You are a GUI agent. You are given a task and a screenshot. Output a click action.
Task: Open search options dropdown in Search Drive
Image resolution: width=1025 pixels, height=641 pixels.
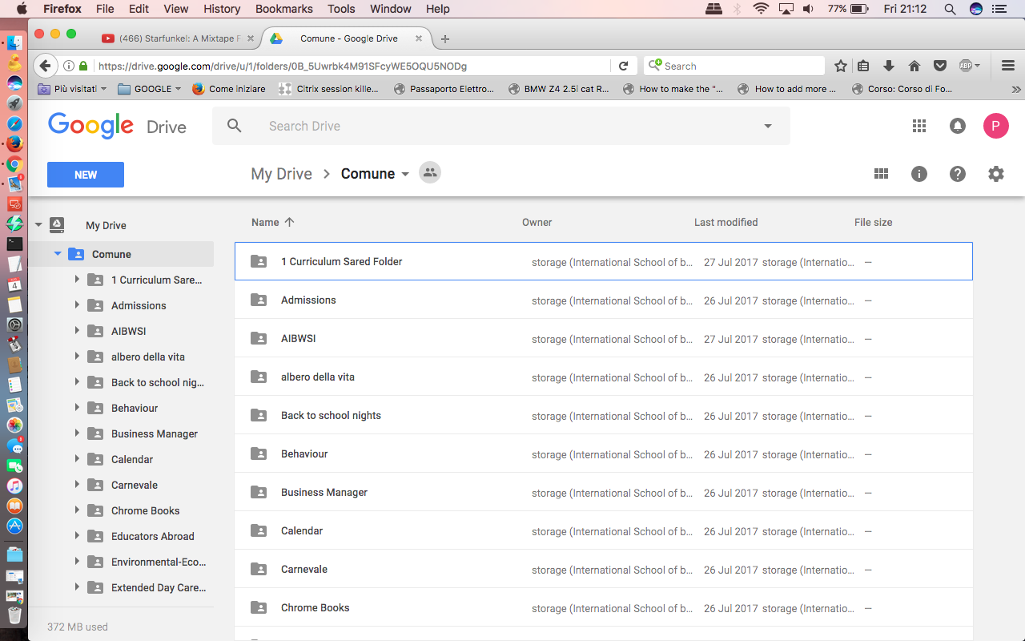pos(768,126)
